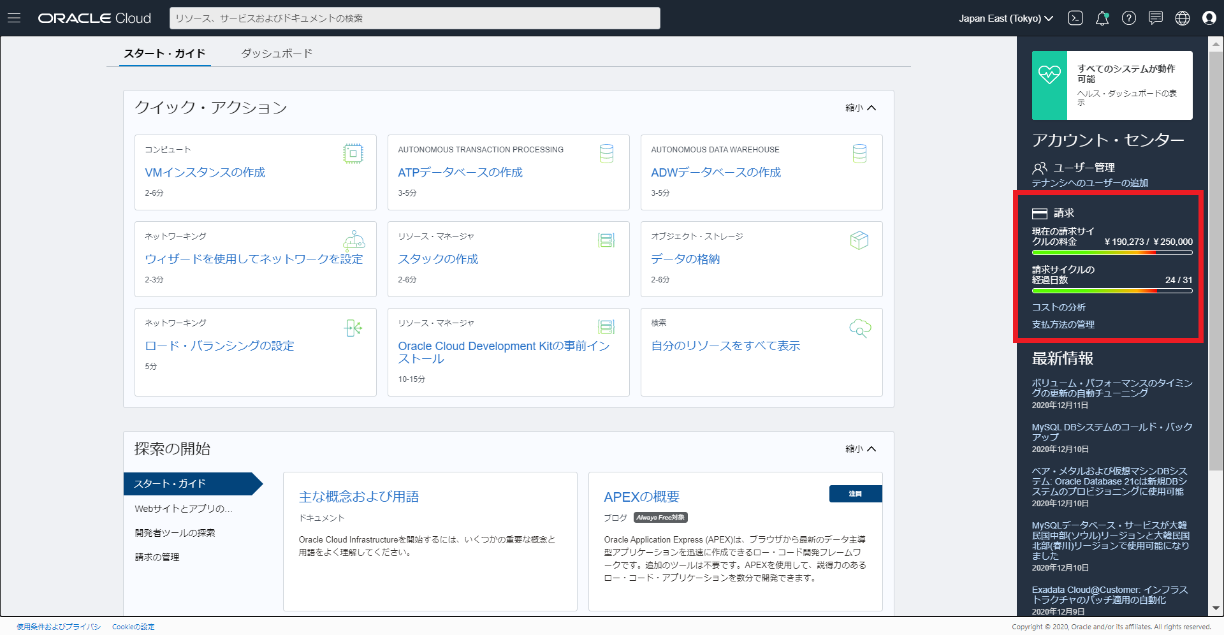Open the help question mark icon

point(1128,18)
